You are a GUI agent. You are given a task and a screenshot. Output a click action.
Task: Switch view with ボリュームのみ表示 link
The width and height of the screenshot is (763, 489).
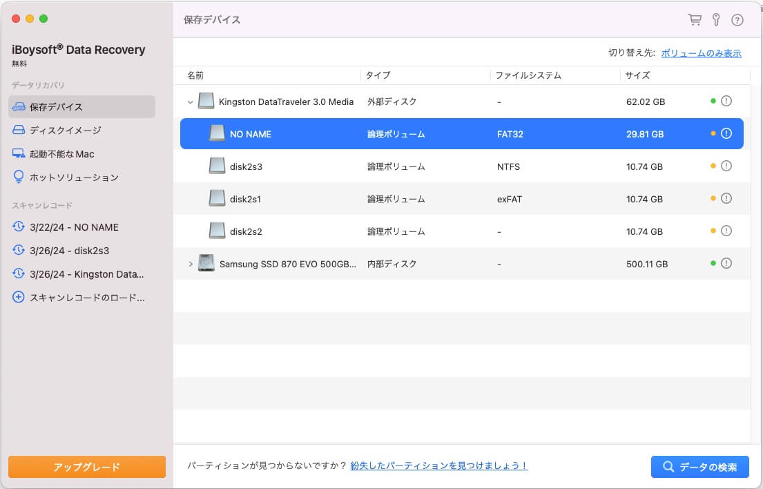703,52
